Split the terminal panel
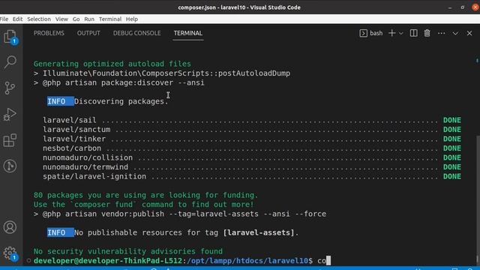480x270 pixels. point(413,33)
